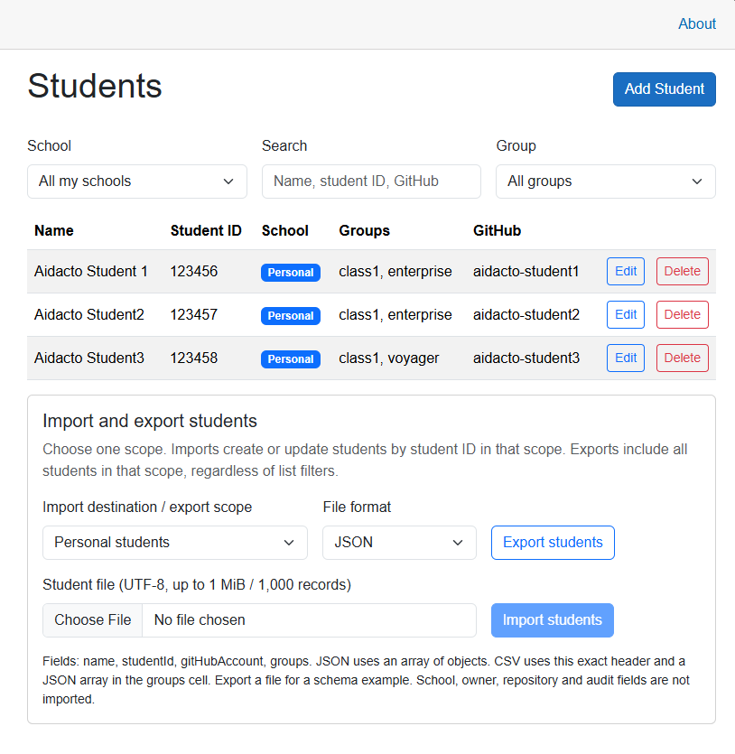
Task: Click the Student ID column header
Action: [206, 231]
